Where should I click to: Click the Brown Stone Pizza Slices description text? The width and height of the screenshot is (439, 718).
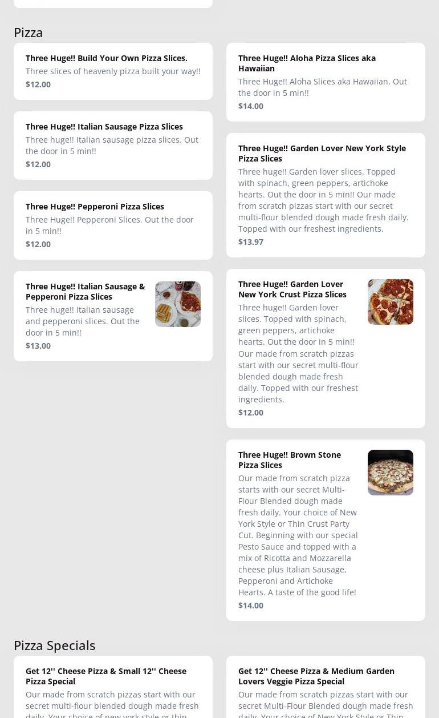(x=298, y=535)
